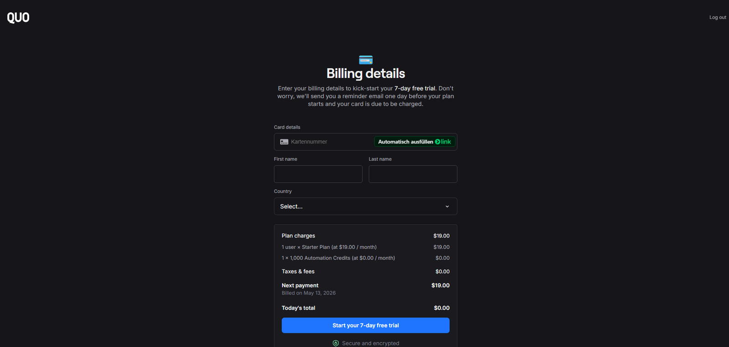This screenshot has width=729, height=347.
Task: Click the Last name input field
Action: 413,174
